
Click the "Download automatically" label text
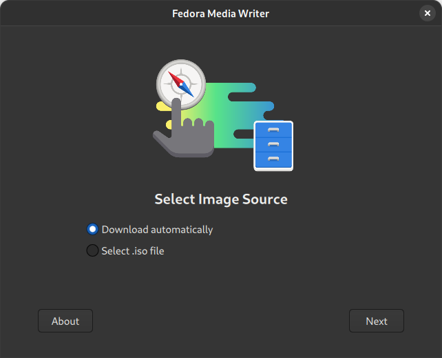coord(157,230)
